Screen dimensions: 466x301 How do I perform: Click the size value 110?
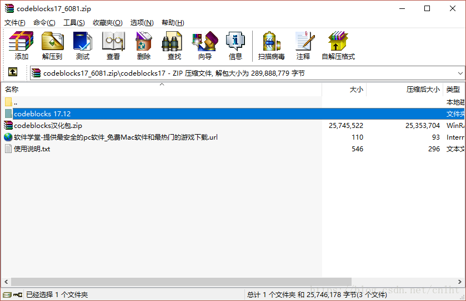(x=357, y=137)
